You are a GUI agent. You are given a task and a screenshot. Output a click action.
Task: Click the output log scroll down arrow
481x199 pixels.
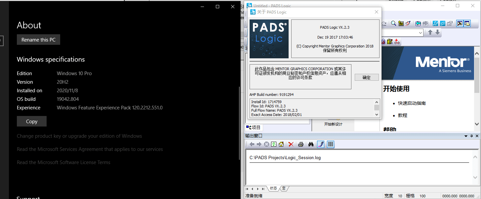click(x=475, y=178)
